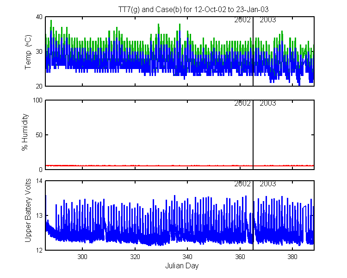Select the '% Humidity' y-axis label
Image resolution: width=347 pixels, height=278 pixels.
[25, 133]
